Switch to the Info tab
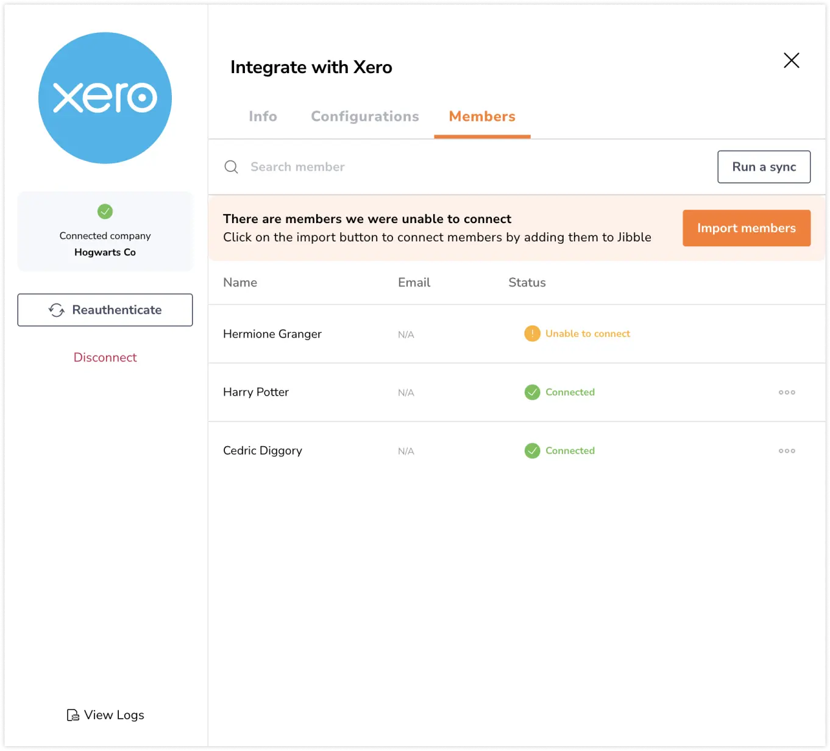 263,116
